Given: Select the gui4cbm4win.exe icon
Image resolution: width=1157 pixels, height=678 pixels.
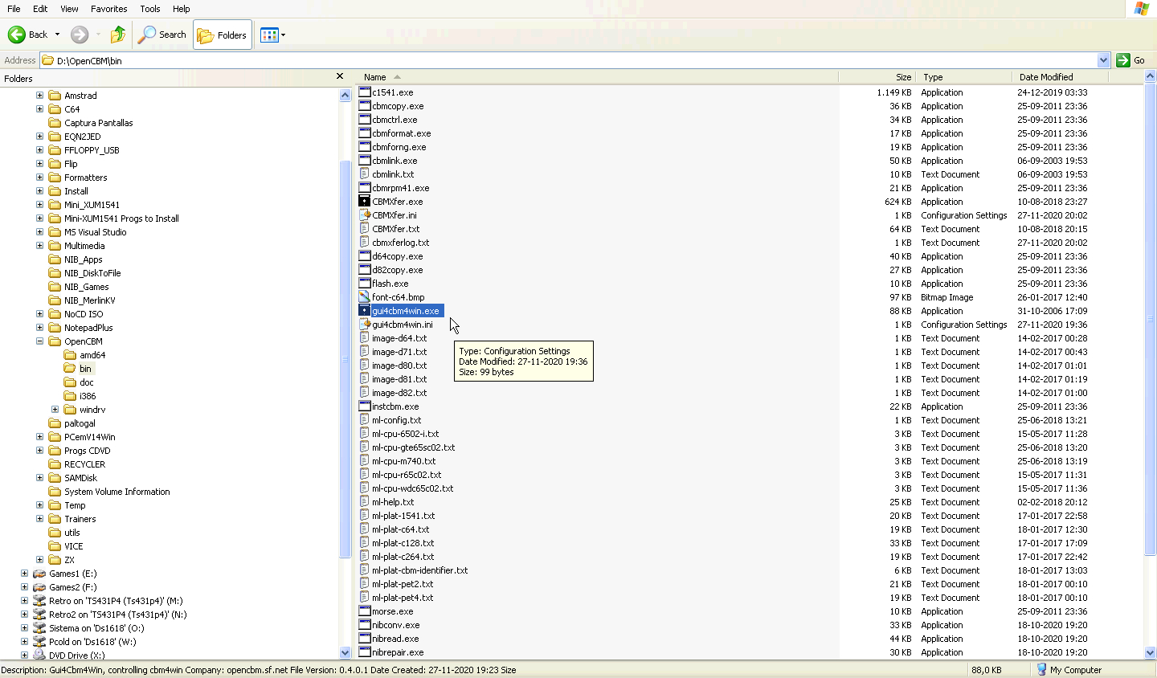Looking at the screenshot, I should click(x=365, y=311).
